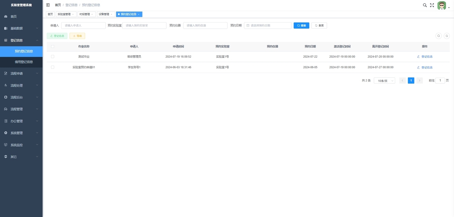This screenshot has height=217, width=454.
Task: Go to next page arrow
Action: pos(419,81)
